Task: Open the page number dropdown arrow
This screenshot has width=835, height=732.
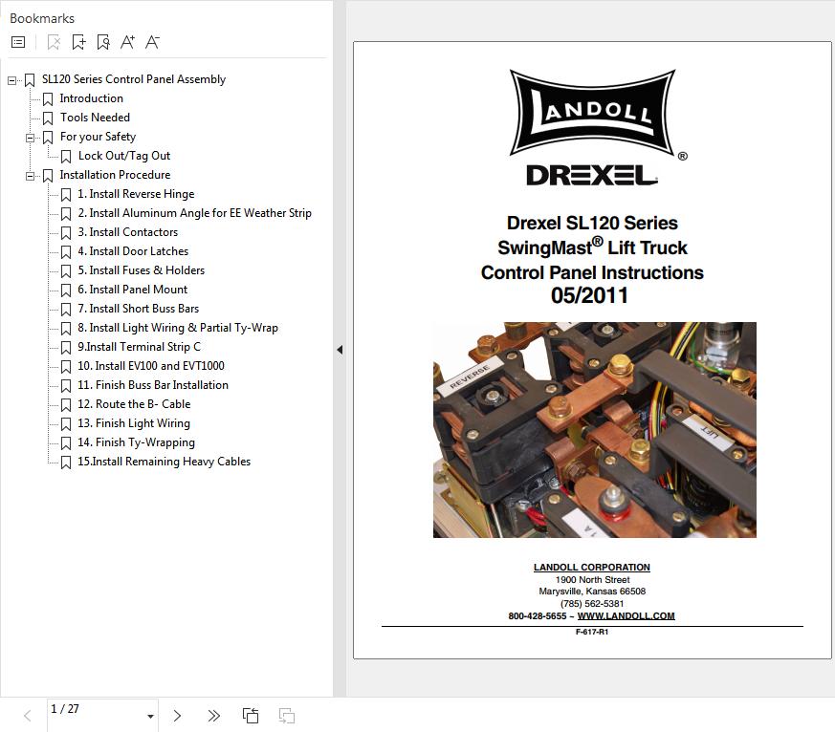Action: pyautogui.click(x=151, y=717)
